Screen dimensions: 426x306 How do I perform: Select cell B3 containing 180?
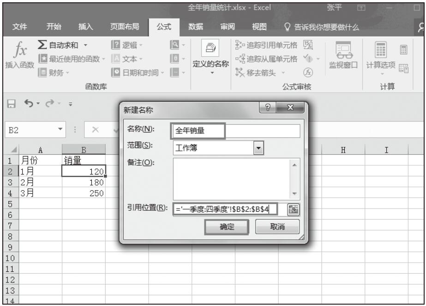click(x=84, y=182)
